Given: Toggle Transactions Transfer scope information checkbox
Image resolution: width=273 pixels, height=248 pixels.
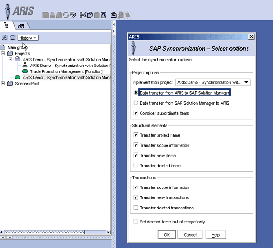Looking at the screenshot, I should point(136,187).
